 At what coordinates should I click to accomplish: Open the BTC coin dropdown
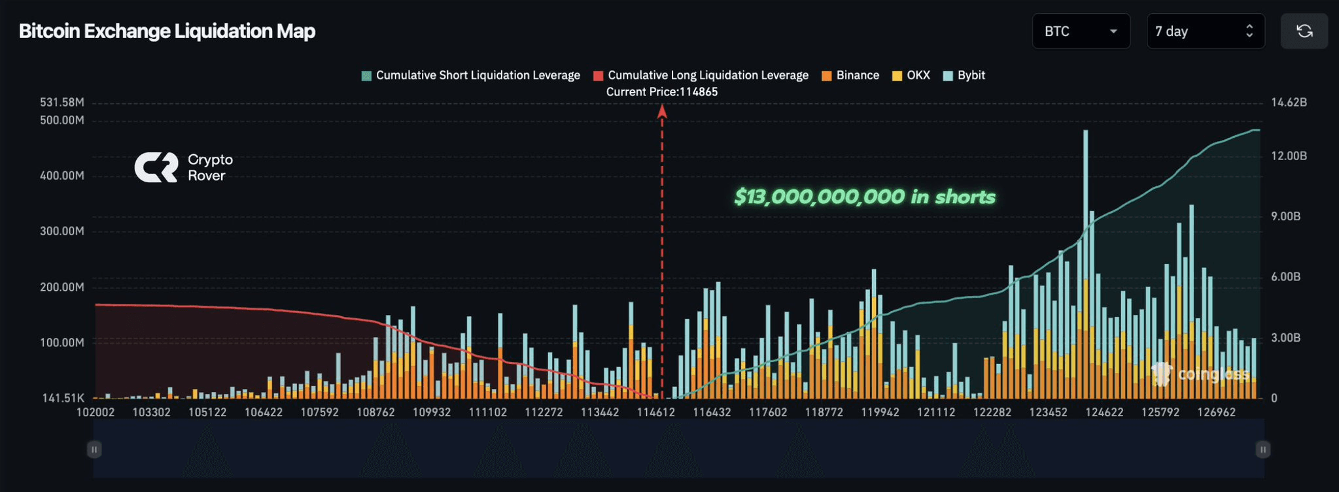tap(1080, 31)
